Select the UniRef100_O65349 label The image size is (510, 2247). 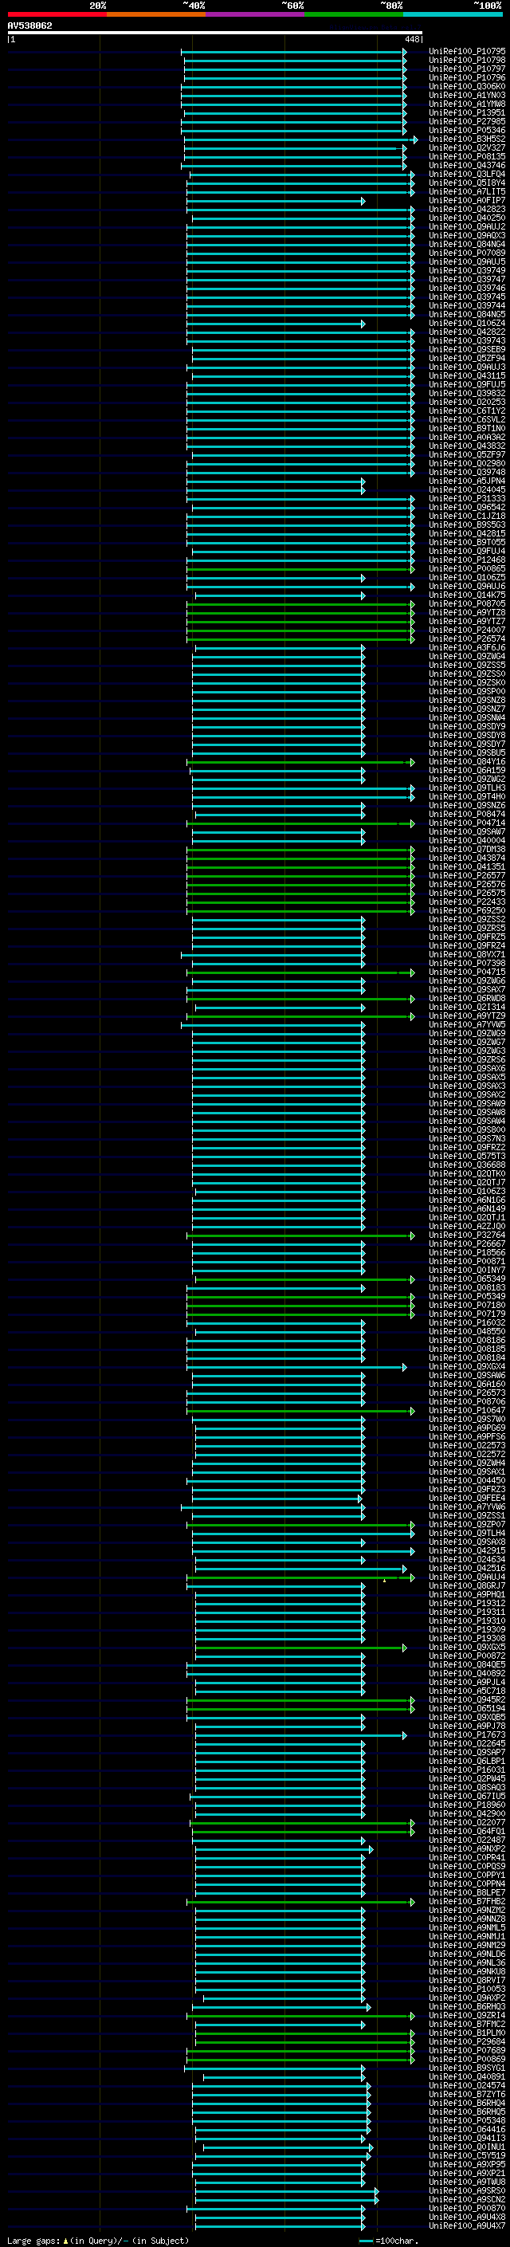click(467, 1279)
